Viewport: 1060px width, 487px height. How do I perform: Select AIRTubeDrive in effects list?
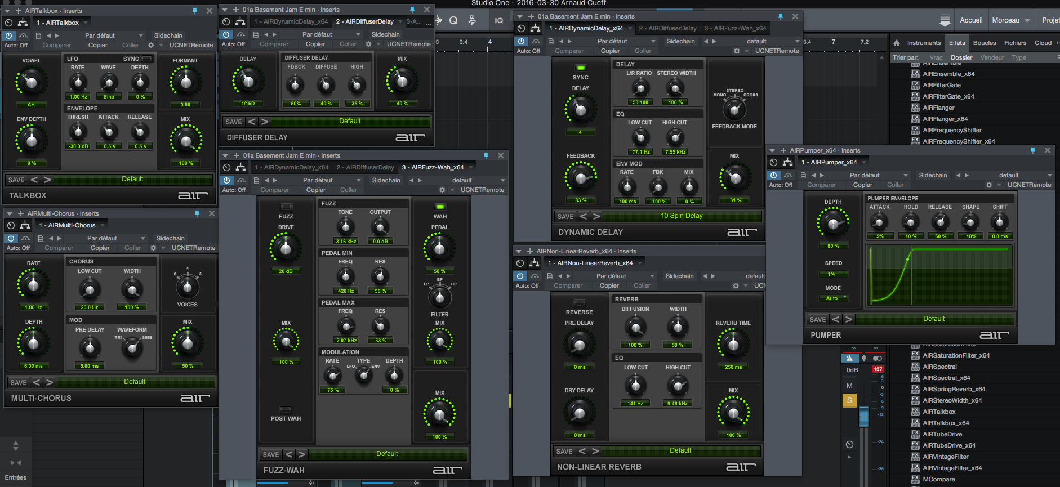pyautogui.click(x=942, y=434)
